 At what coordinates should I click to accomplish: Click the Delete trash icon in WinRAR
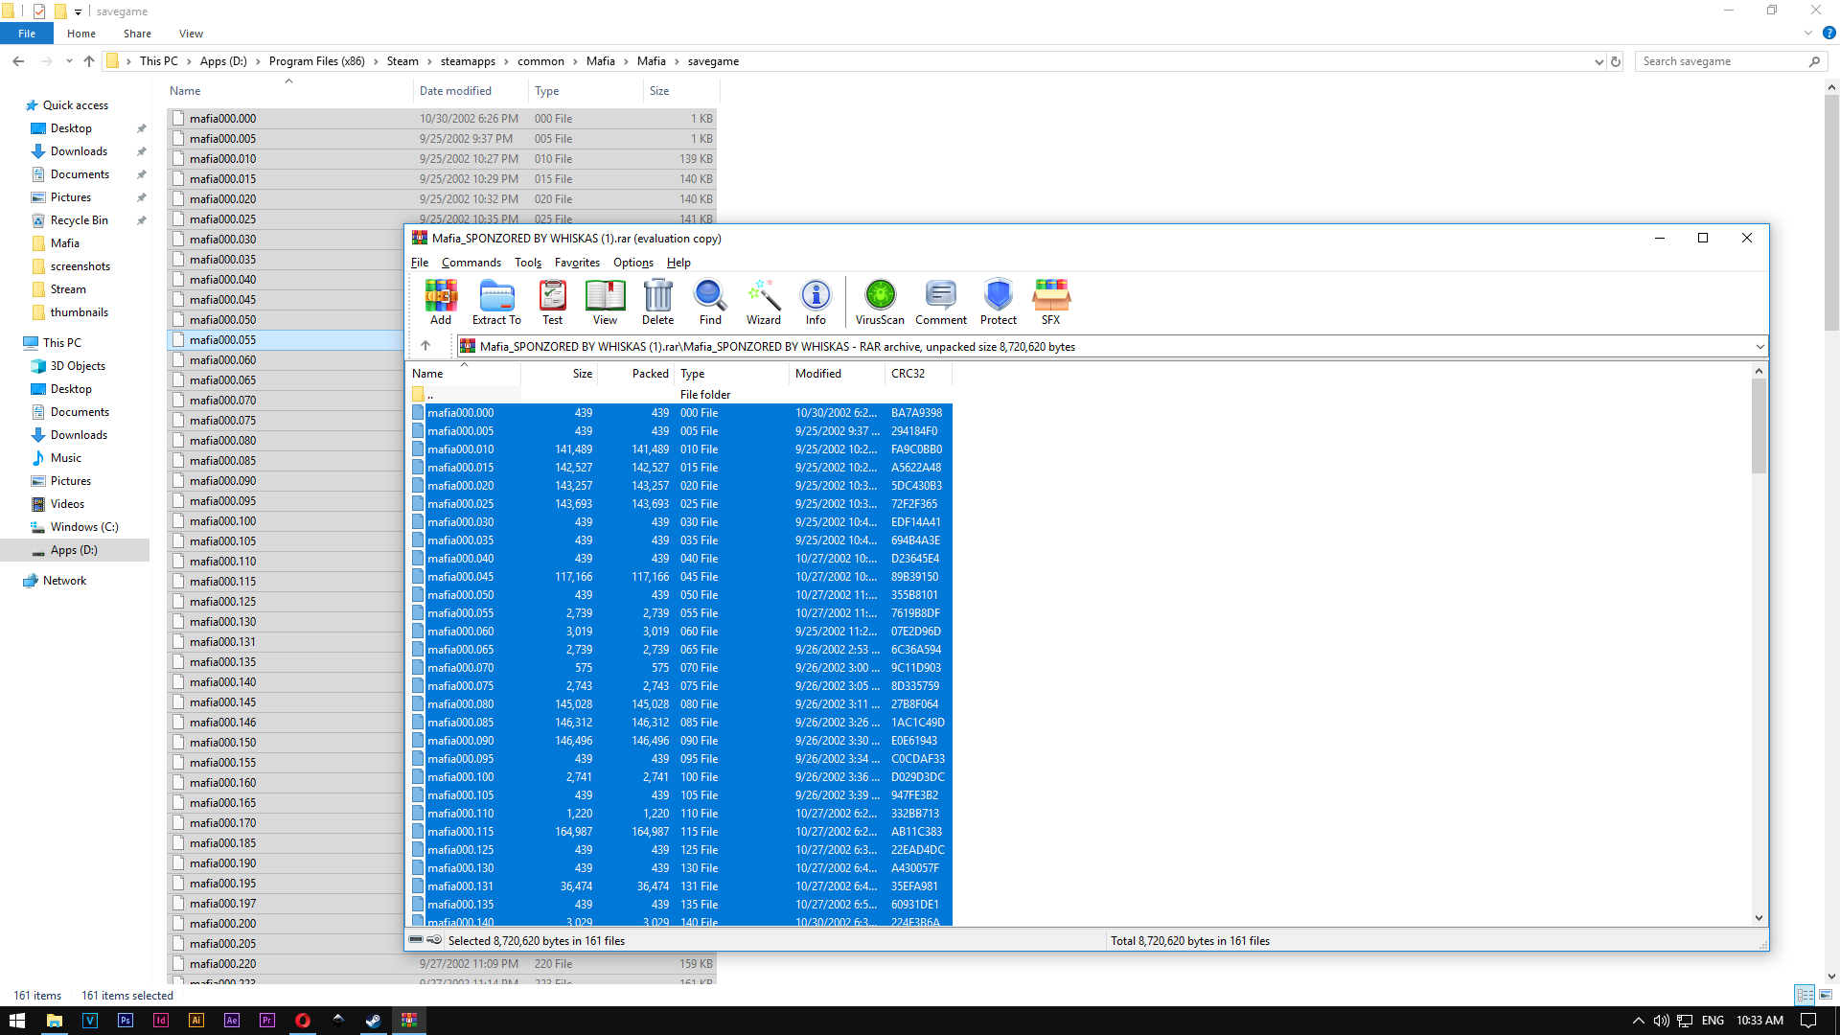(x=657, y=302)
